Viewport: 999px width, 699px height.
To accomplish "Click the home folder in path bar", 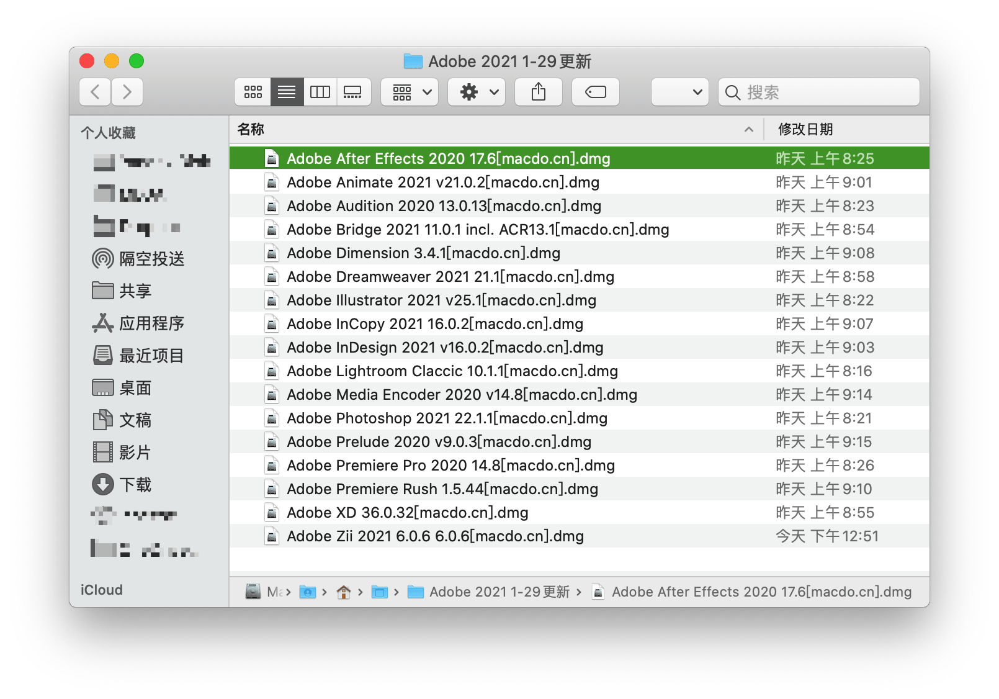I will (x=343, y=592).
